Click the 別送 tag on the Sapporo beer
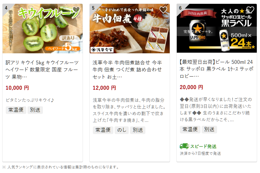 [x=209, y=130]
